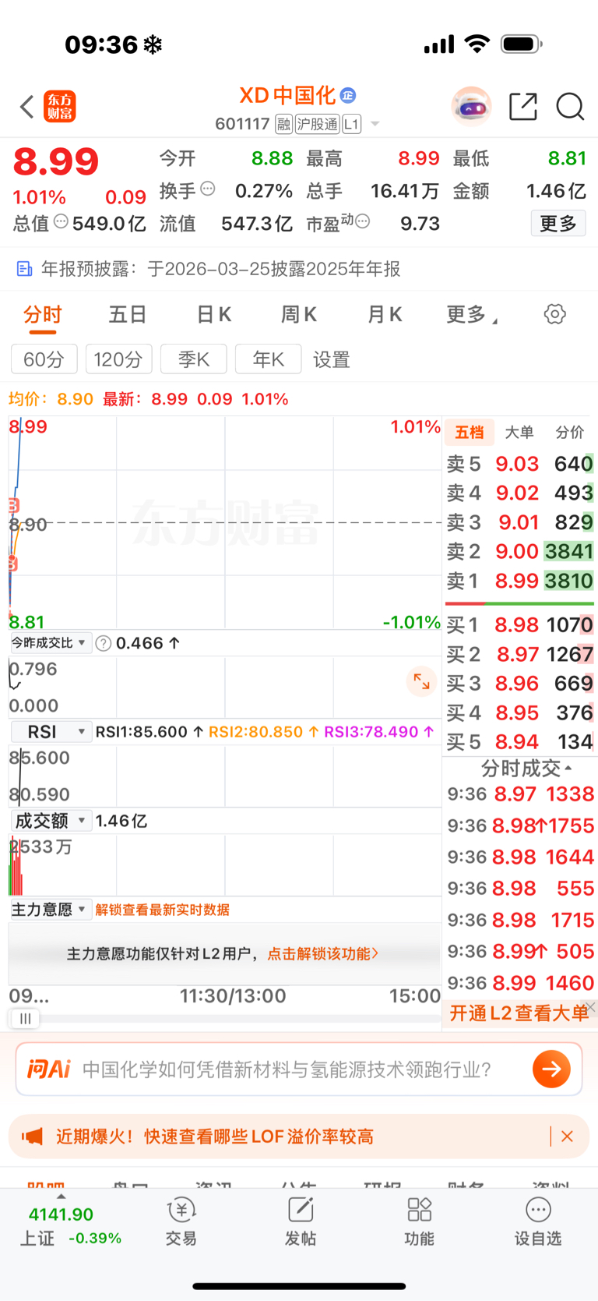Tap 卖1 row at 8.99
This screenshot has height=1301, width=598.
pyautogui.click(x=519, y=581)
